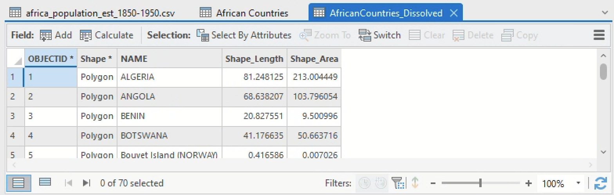Expand the table tab overflow chevron
The height and width of the screenshot is (195, 614).
605,13
